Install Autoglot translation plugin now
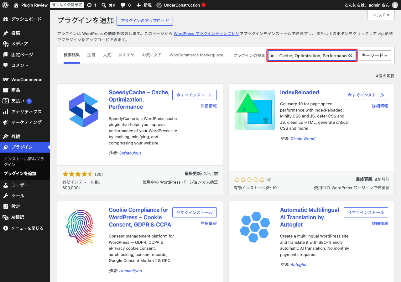 click(x=366, y=212)
